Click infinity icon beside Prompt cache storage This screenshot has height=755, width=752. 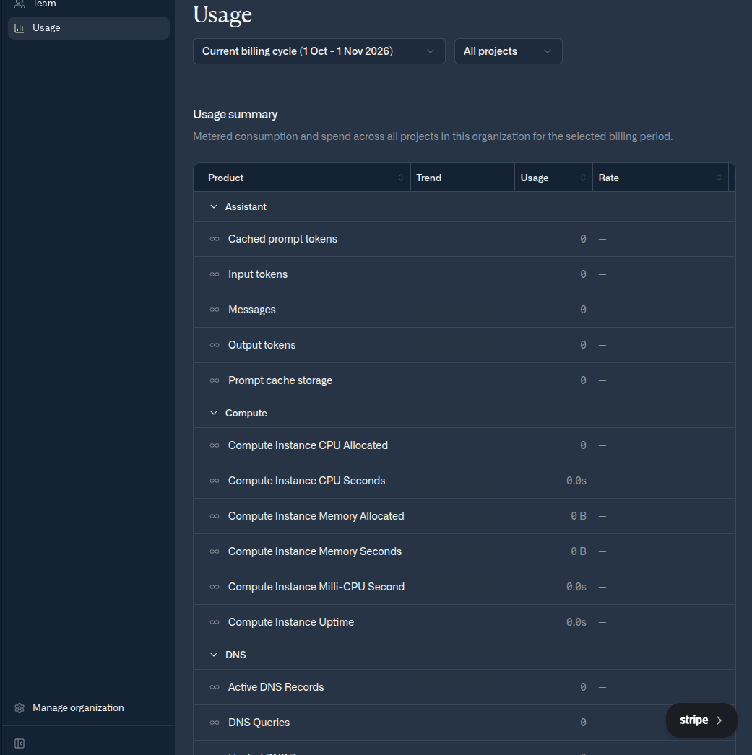[x=215, y=380]
